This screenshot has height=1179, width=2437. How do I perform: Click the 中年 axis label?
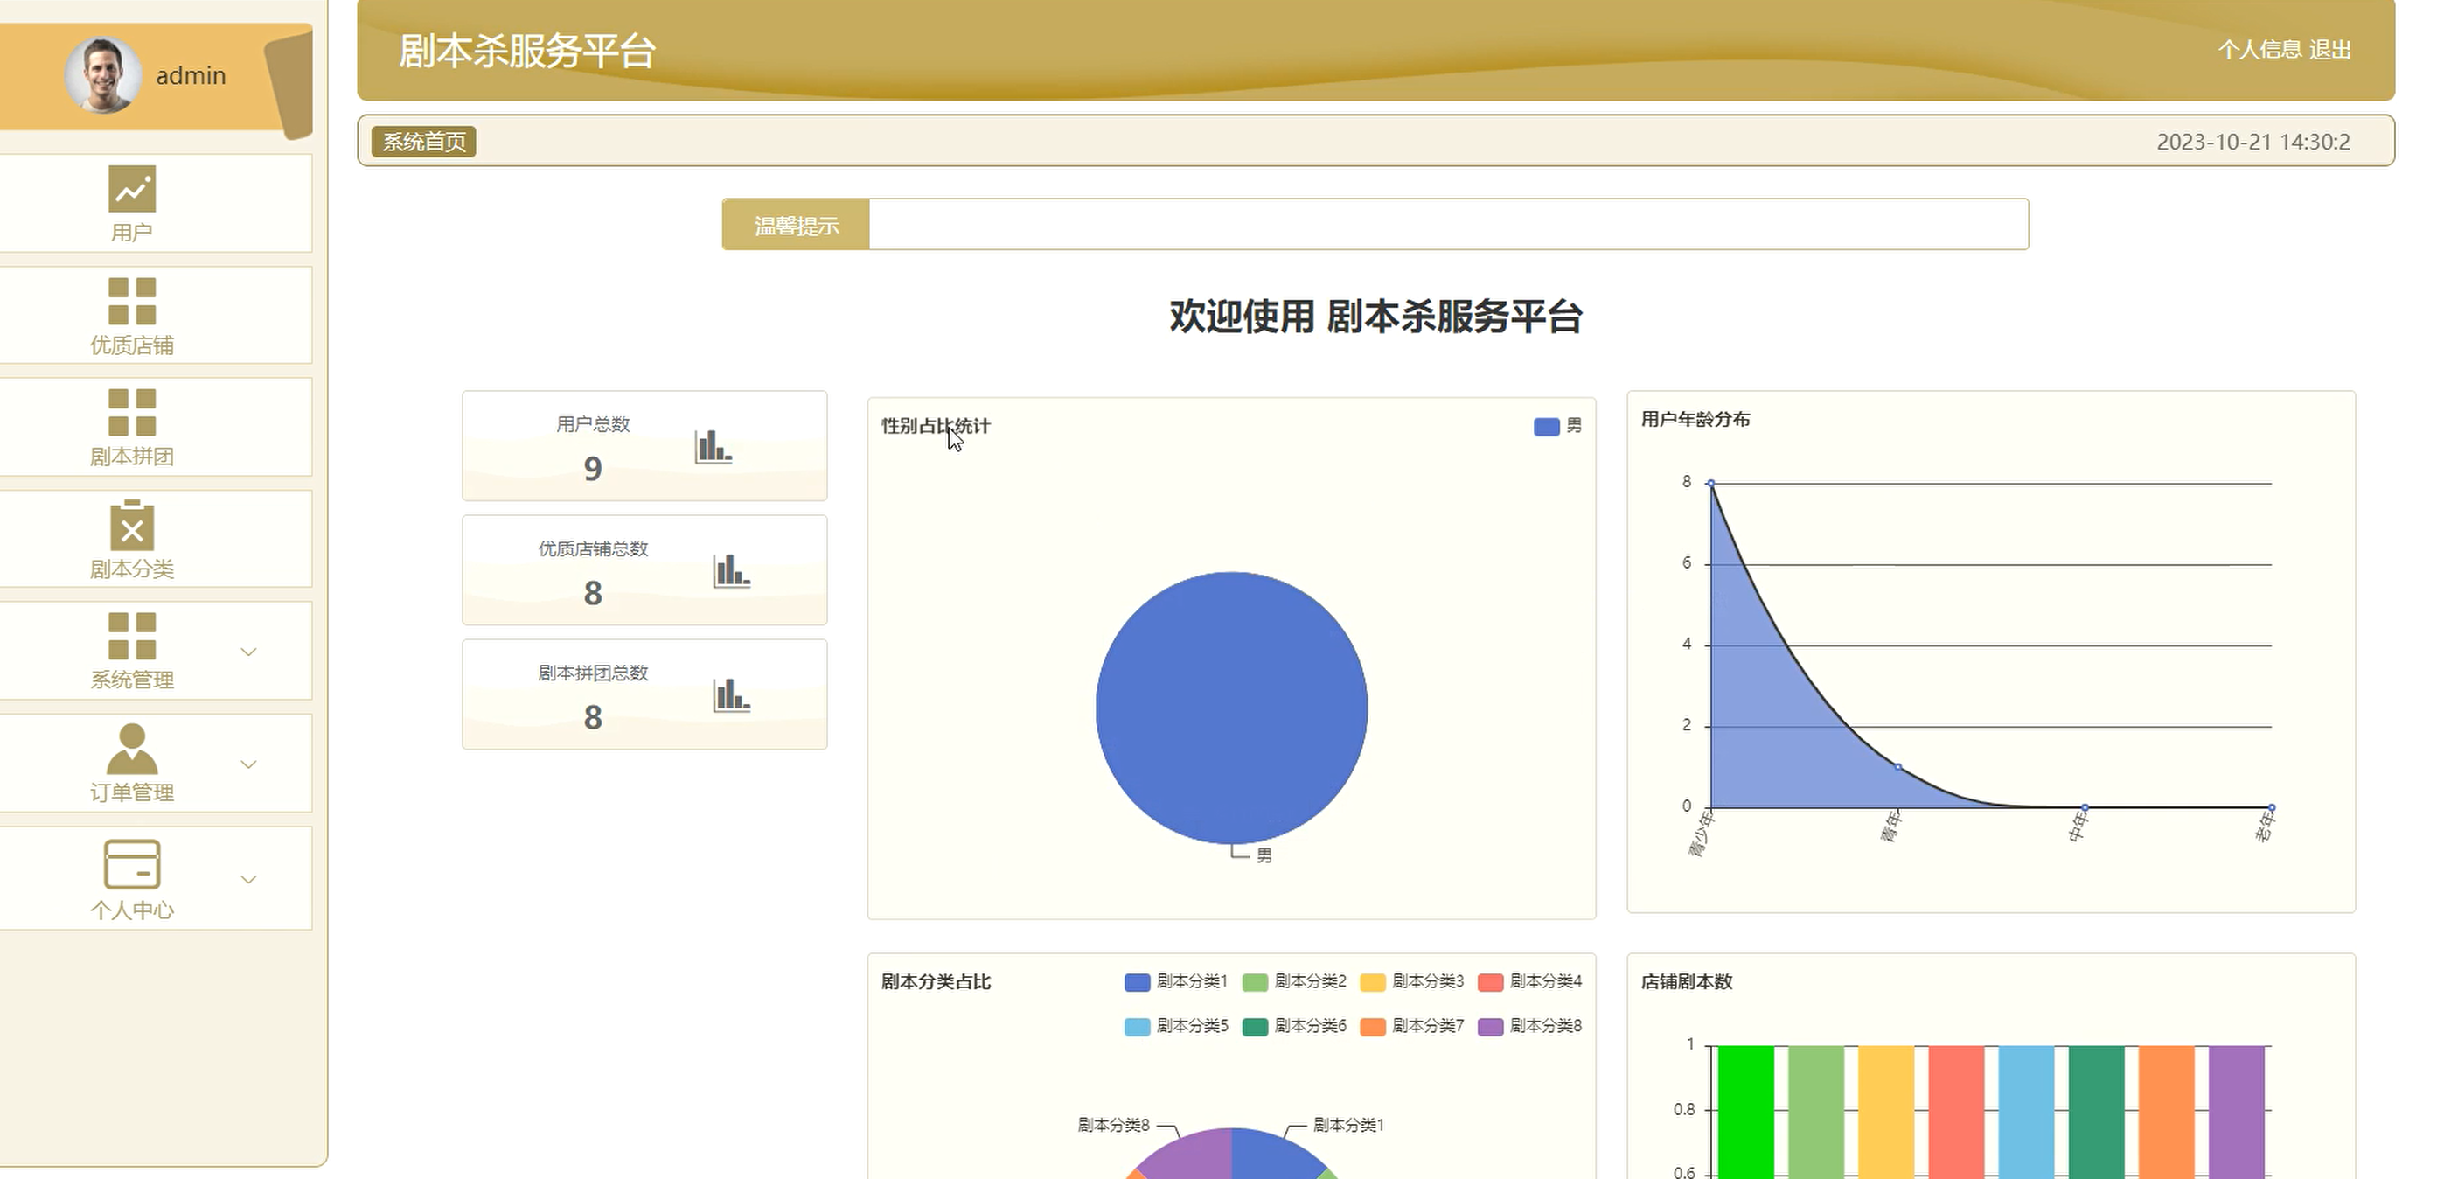pos(2078,826)
